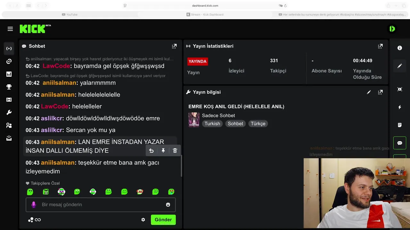
Task: Click the 00:44:49 stream uptime value
Action: (363, 61)
